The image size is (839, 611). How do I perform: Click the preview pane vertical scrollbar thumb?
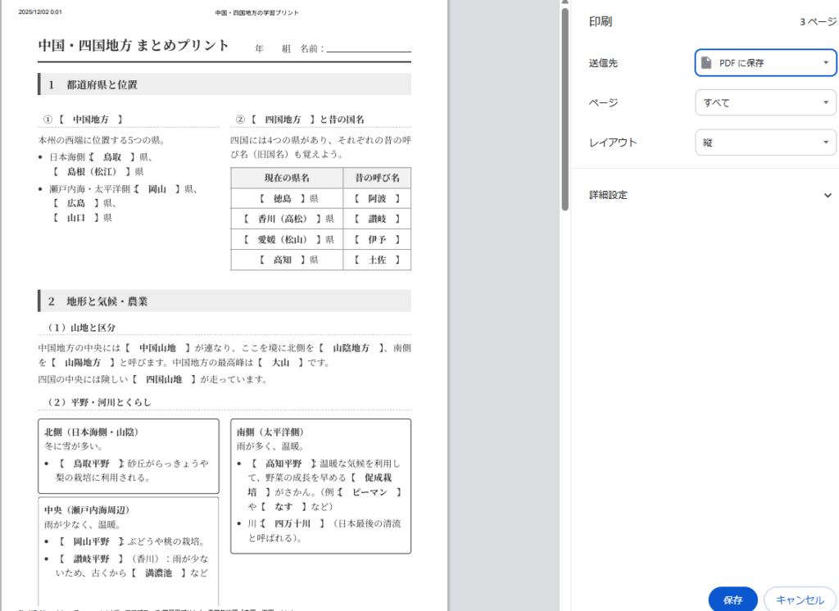pos(565,106)
